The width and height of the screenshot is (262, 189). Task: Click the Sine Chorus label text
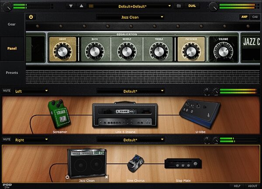coord(135,180)
